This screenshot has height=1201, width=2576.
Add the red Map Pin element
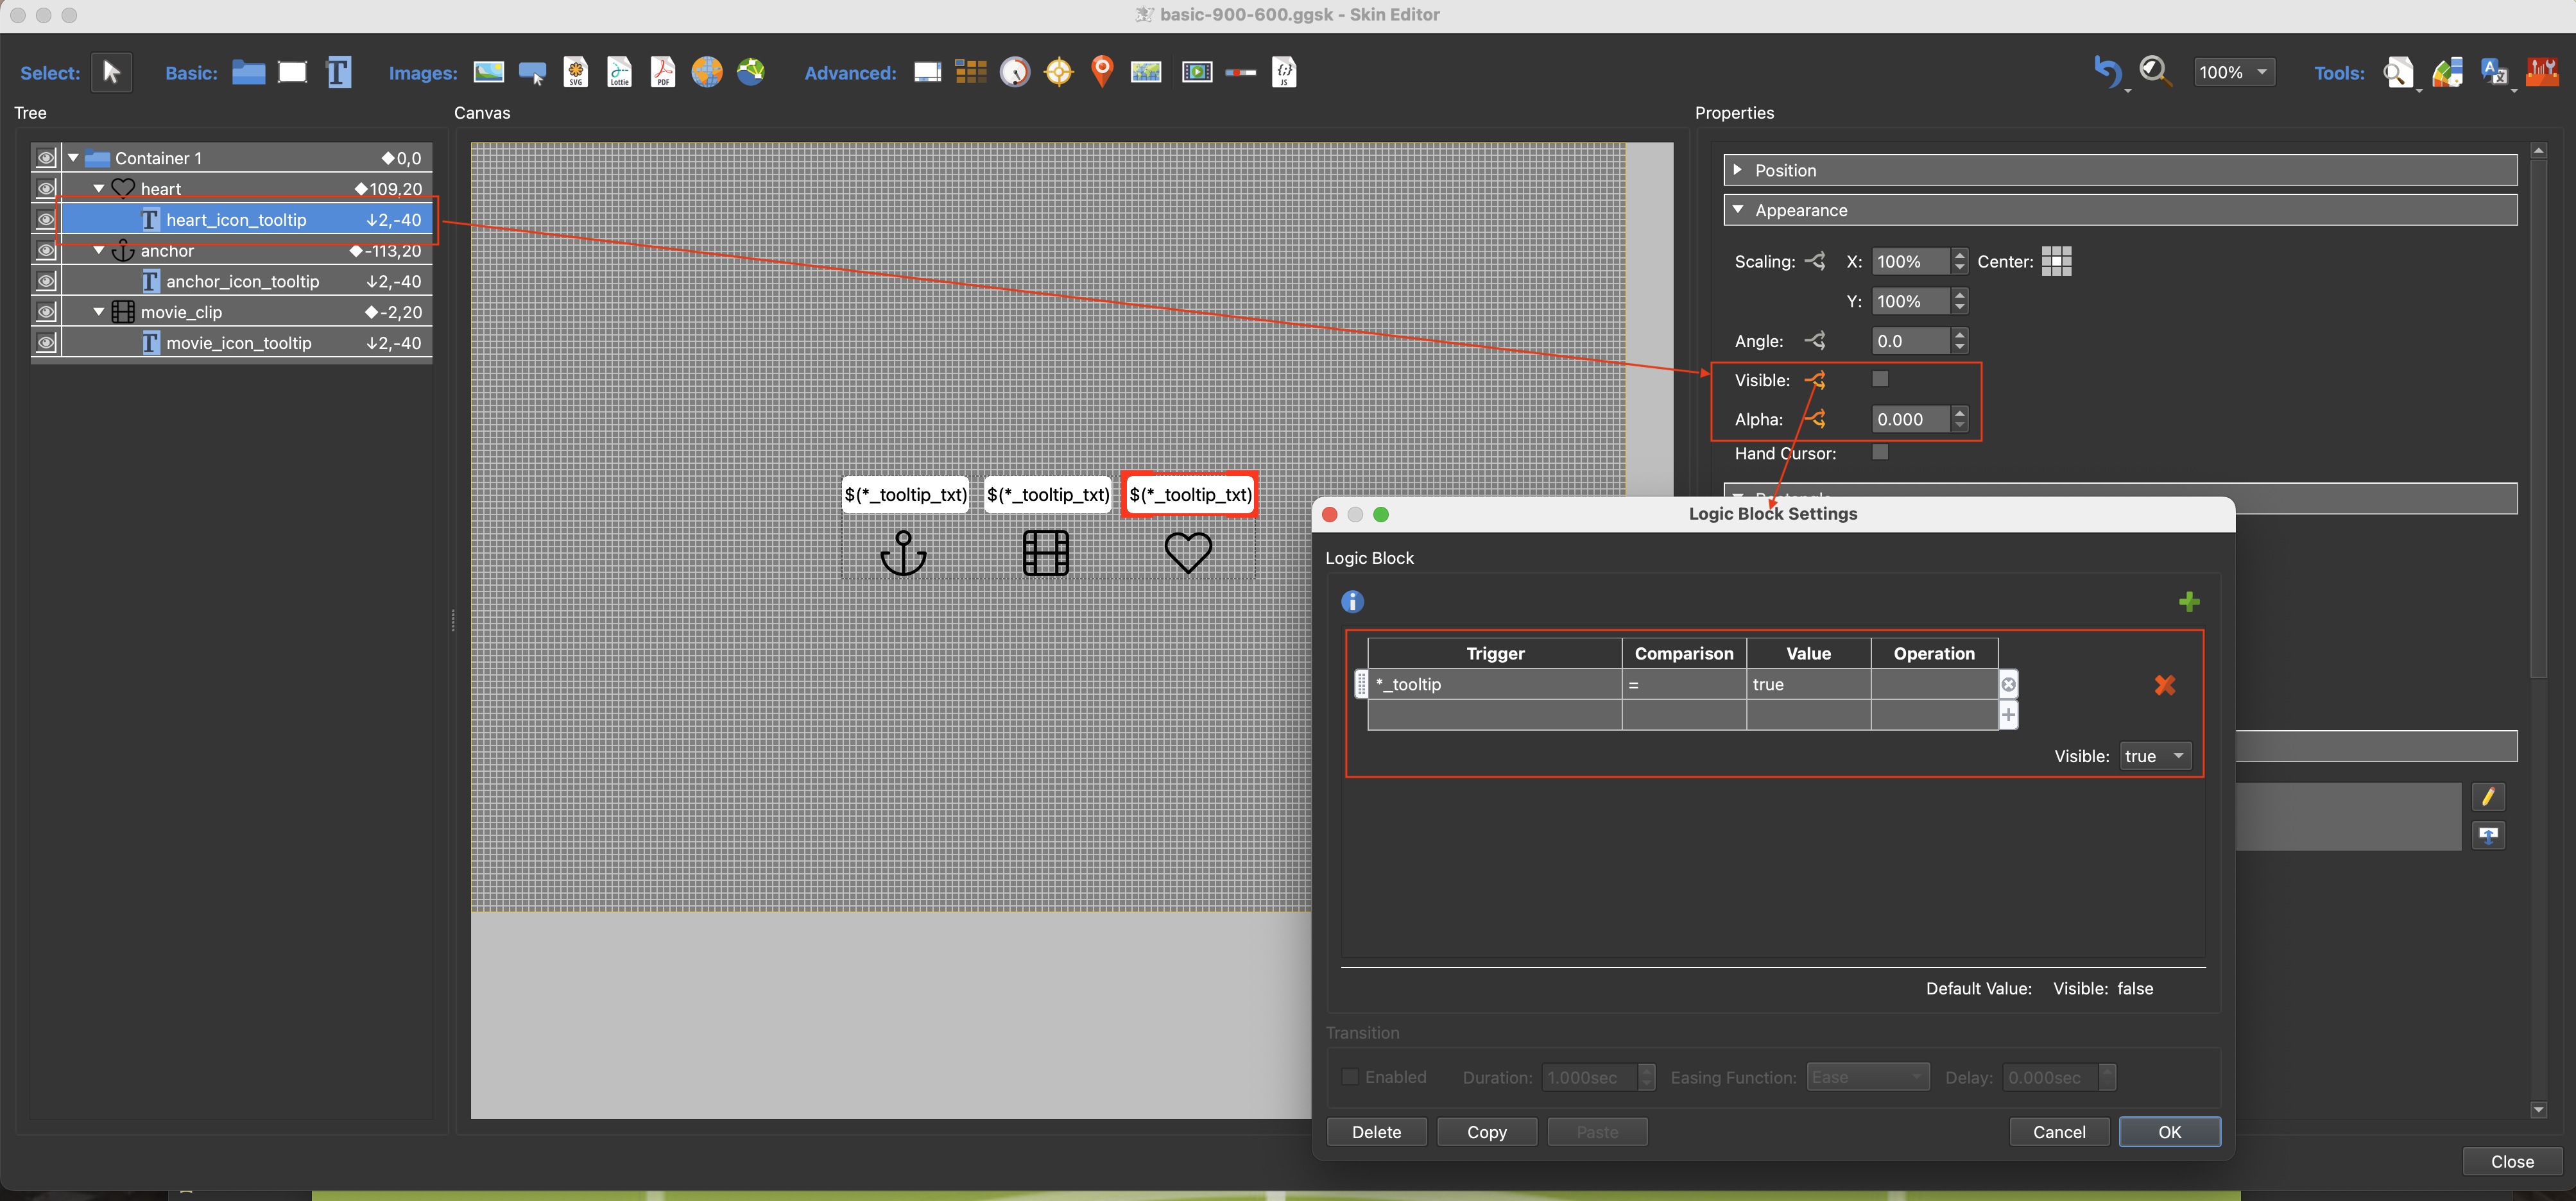click(x=1102, y=72)
